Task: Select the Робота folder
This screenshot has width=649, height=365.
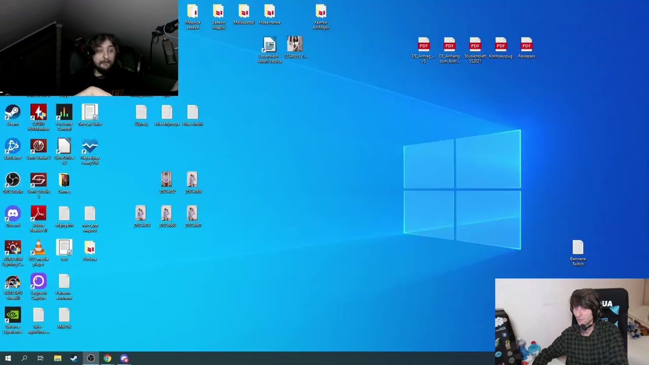Action: (x=90, y=250)
